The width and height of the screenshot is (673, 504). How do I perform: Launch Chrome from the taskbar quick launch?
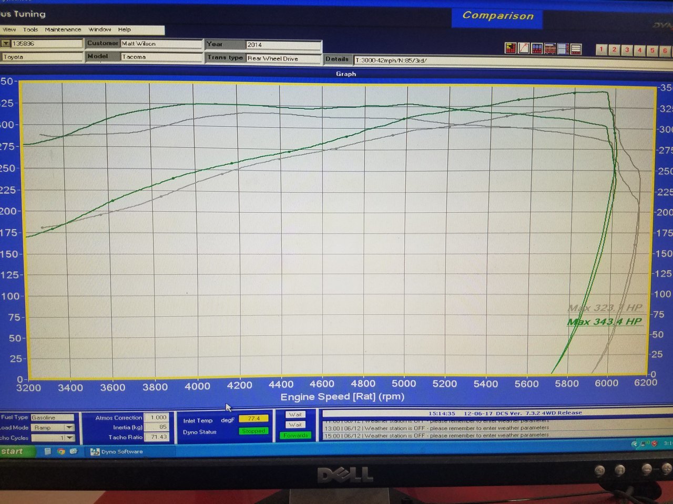[61, 451]
